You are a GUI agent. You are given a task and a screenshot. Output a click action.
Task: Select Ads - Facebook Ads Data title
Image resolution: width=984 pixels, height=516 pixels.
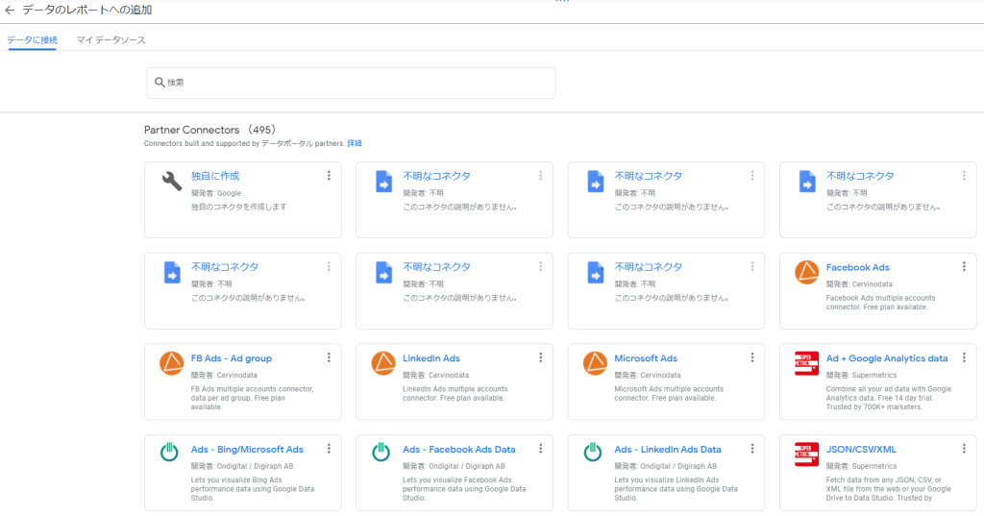[x=458, y=450]
